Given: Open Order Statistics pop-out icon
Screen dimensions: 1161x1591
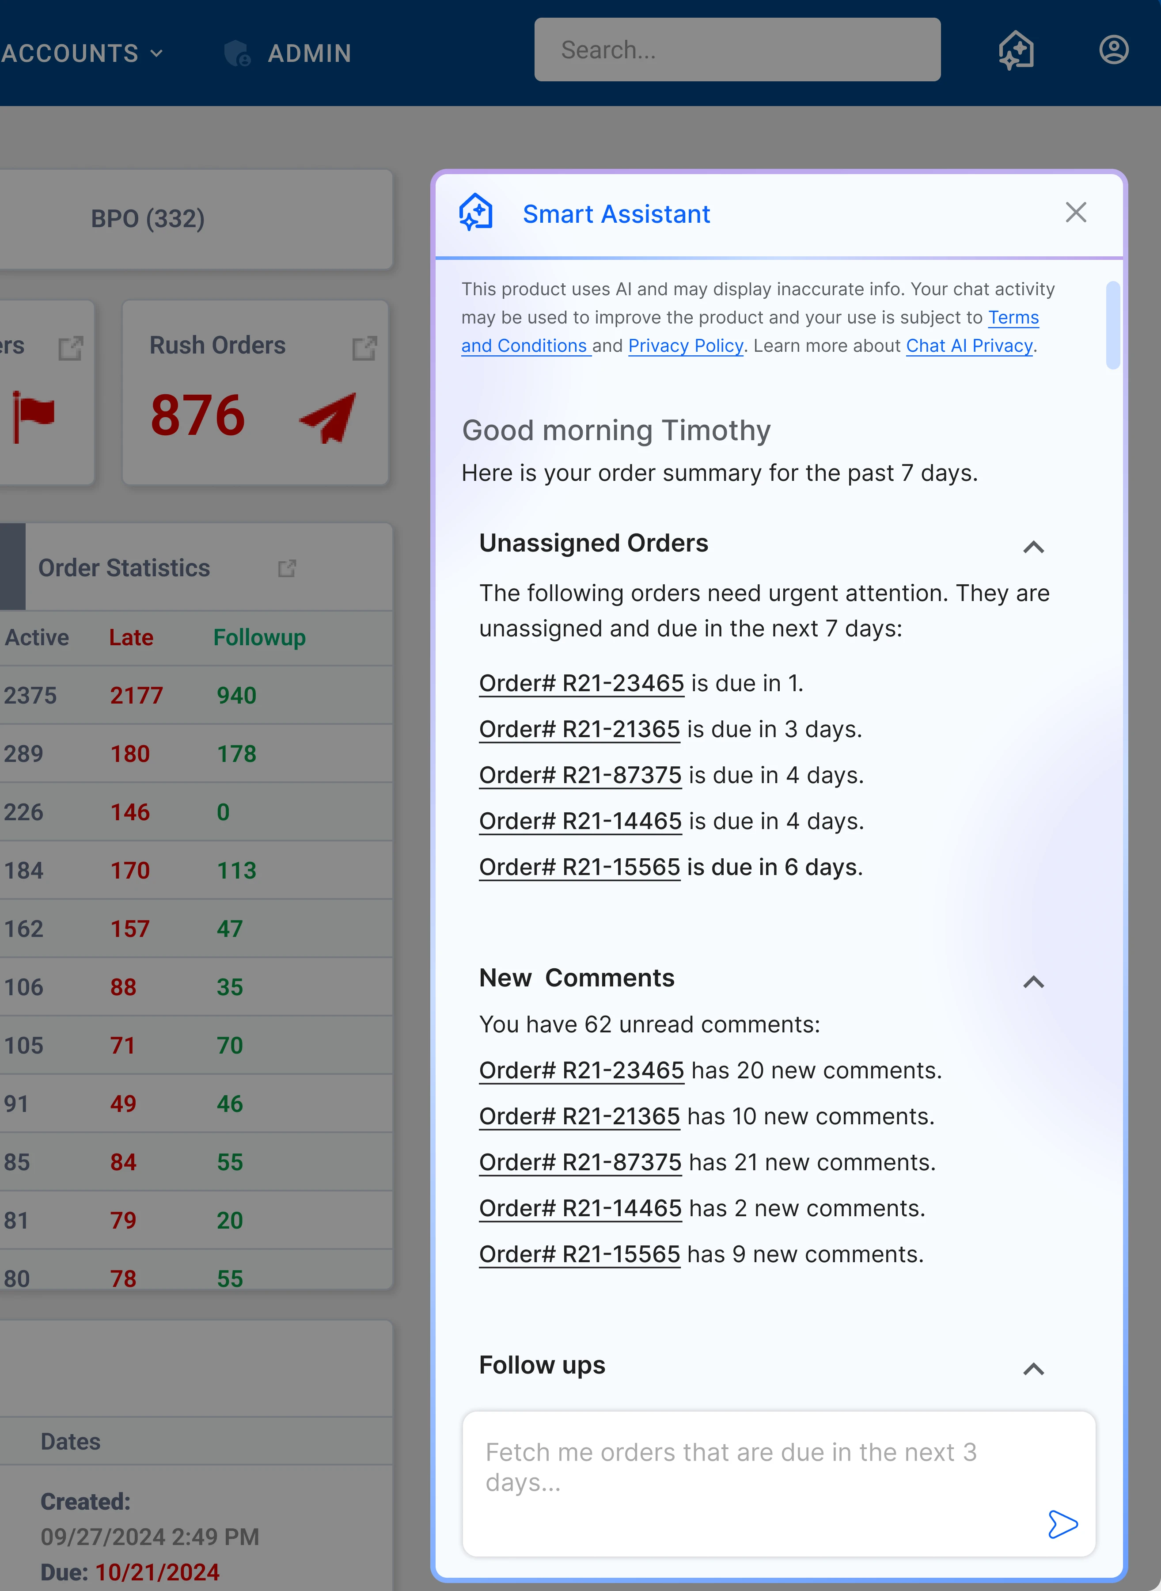Looking at the screenshot, I should 287,568.
